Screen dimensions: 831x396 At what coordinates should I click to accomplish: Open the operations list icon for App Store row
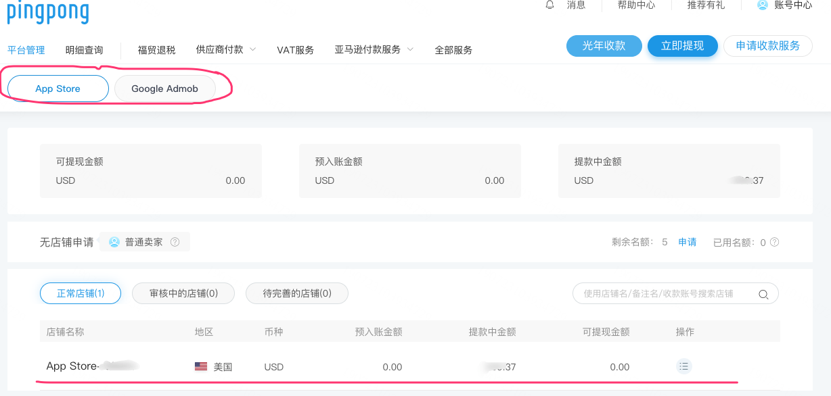point(684,366)
